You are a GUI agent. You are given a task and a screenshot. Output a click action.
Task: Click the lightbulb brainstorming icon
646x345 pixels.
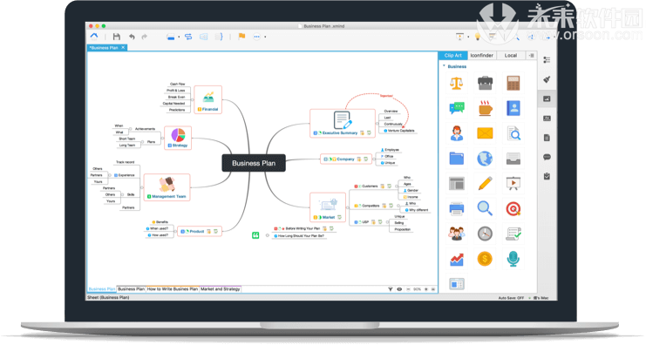pyautogui.click(x=478, y=37)
